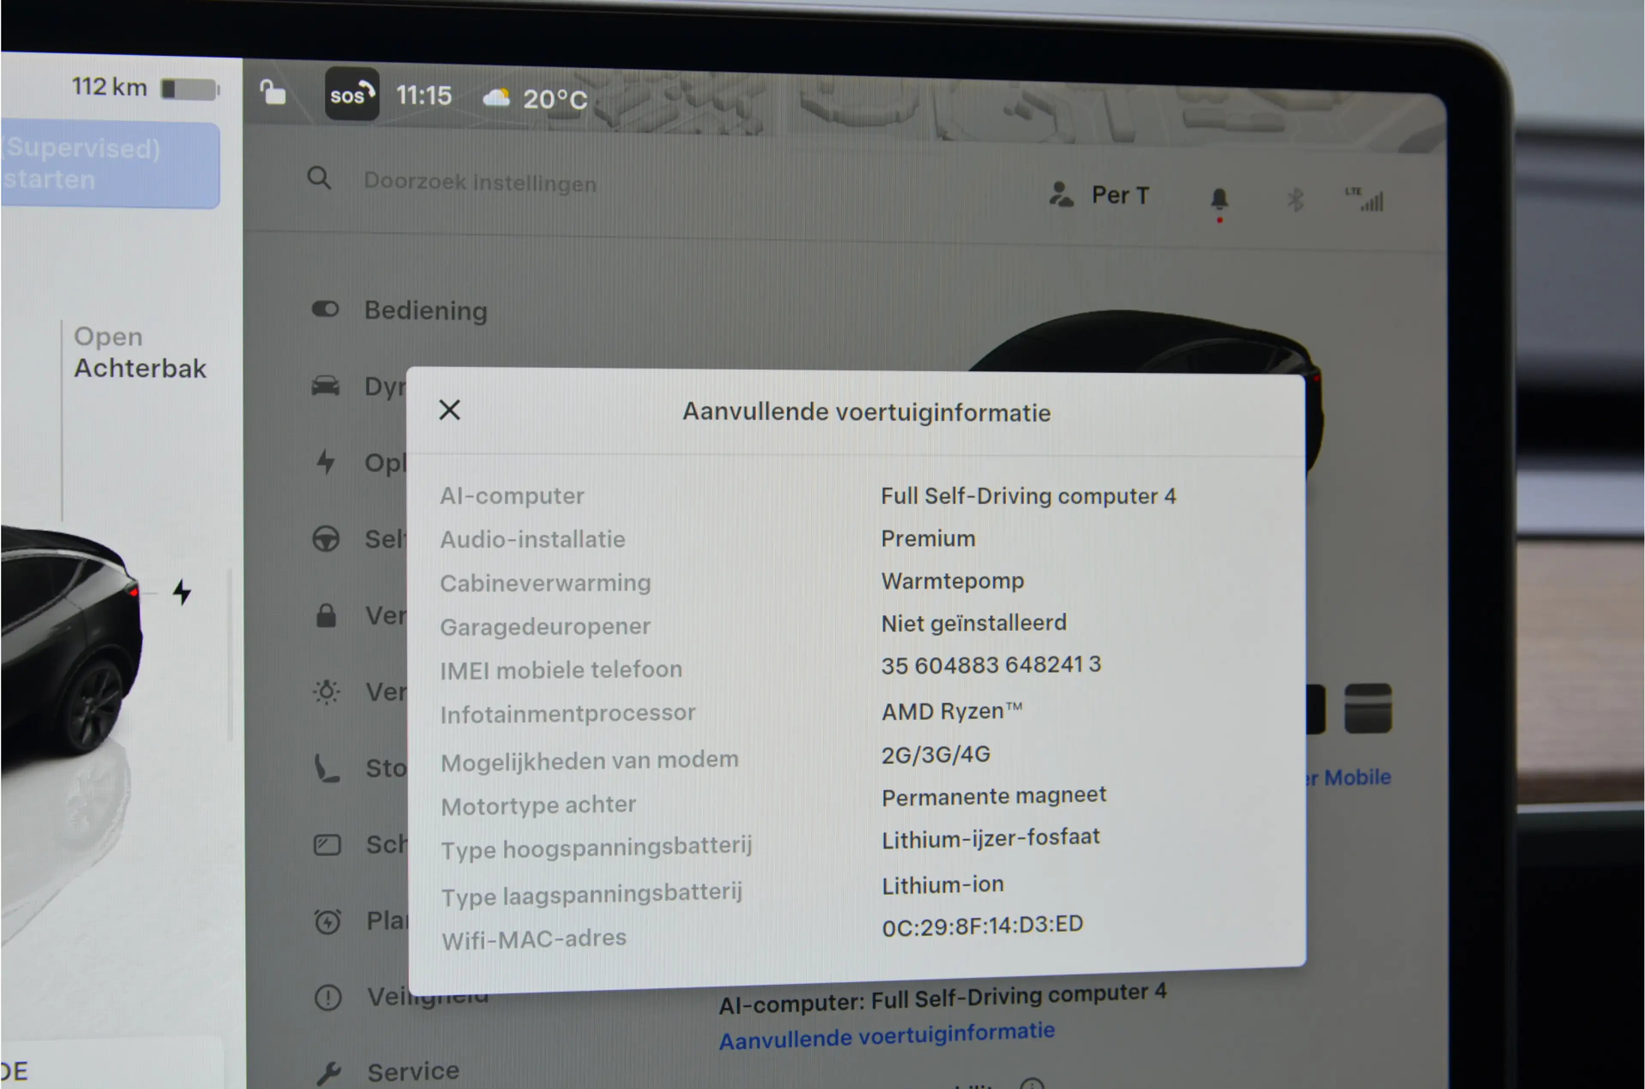Tap the 11:15 clock
1645x1089 pixels.
[x=424, y=95]
